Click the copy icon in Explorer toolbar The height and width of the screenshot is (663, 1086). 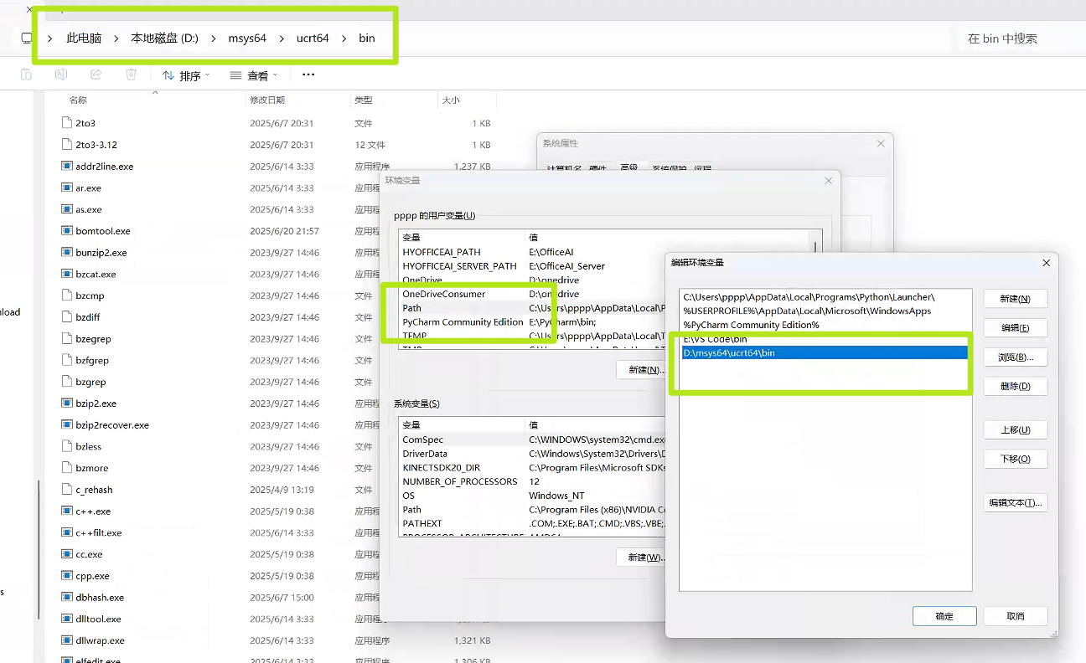pos(26,75)
